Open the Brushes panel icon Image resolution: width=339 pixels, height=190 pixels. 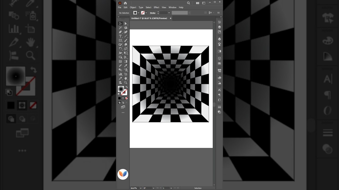tap(219, 44)
